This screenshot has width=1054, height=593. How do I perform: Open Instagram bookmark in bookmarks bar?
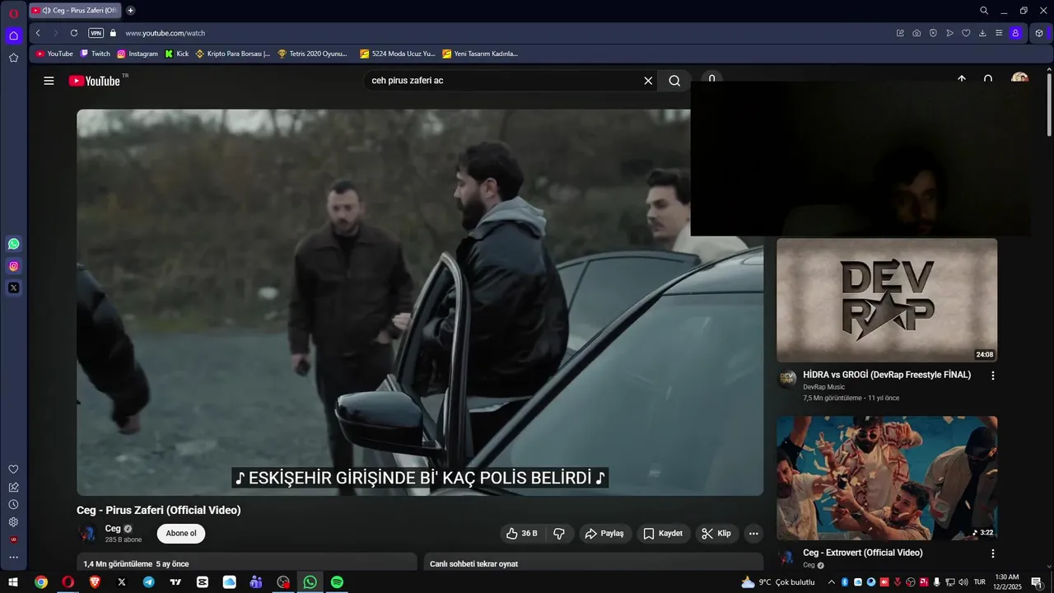pos(137,54)
